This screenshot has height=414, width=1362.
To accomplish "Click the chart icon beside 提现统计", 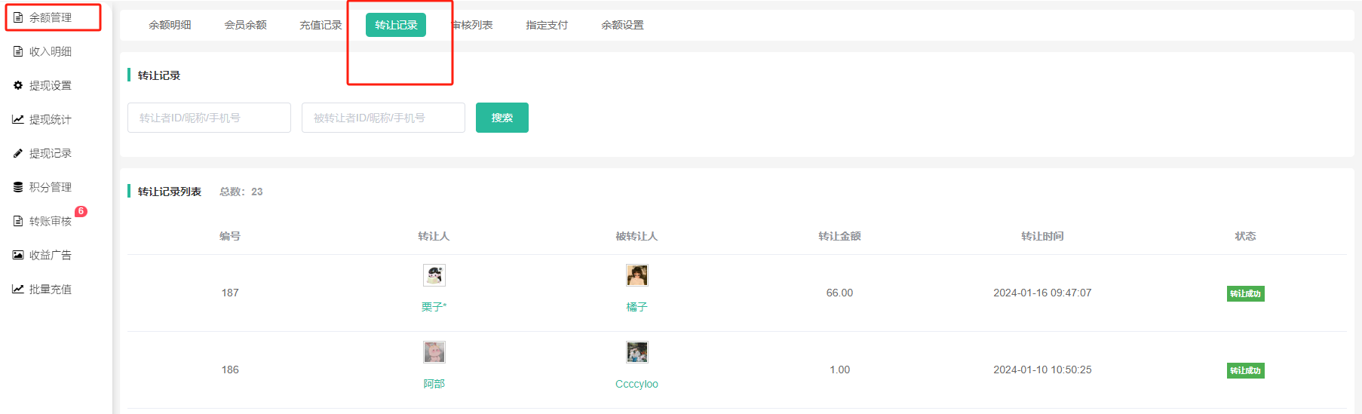I will (x=18, y=119).
